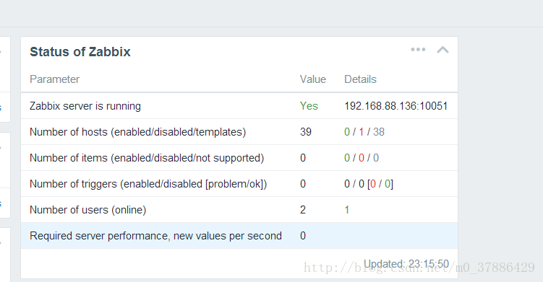Click the green online users count 1

click(x=346, y=209)
